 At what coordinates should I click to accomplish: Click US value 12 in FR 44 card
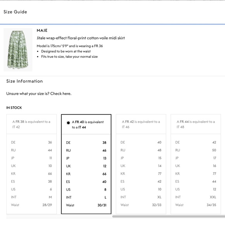coord(215,189)
